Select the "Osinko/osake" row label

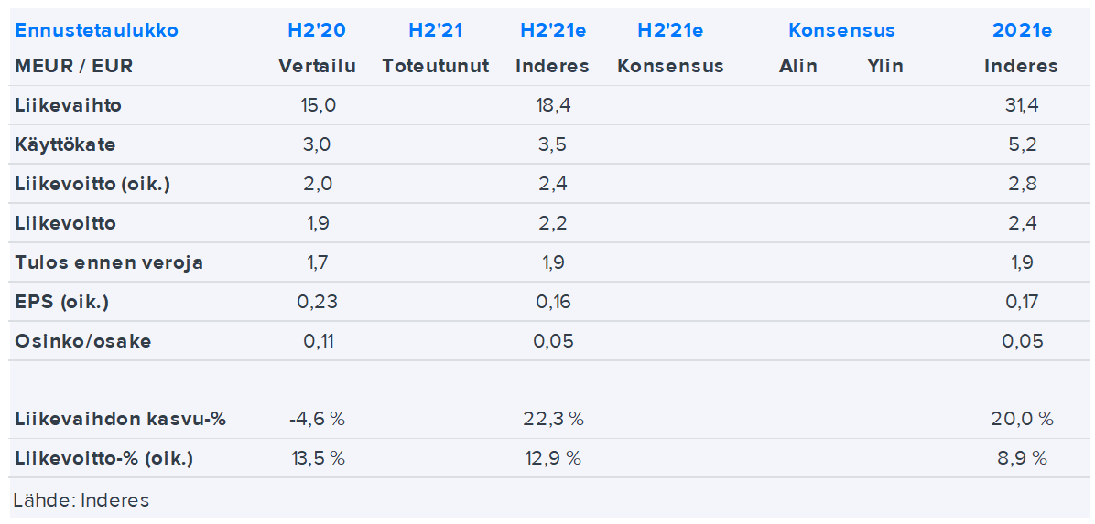82,341
